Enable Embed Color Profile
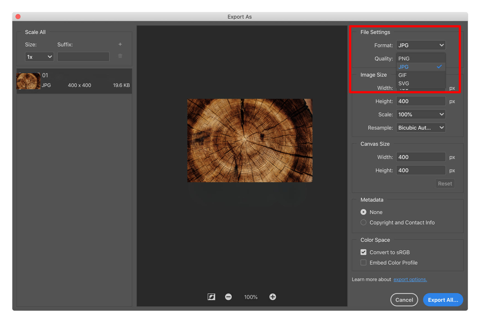 coord(363,262)
